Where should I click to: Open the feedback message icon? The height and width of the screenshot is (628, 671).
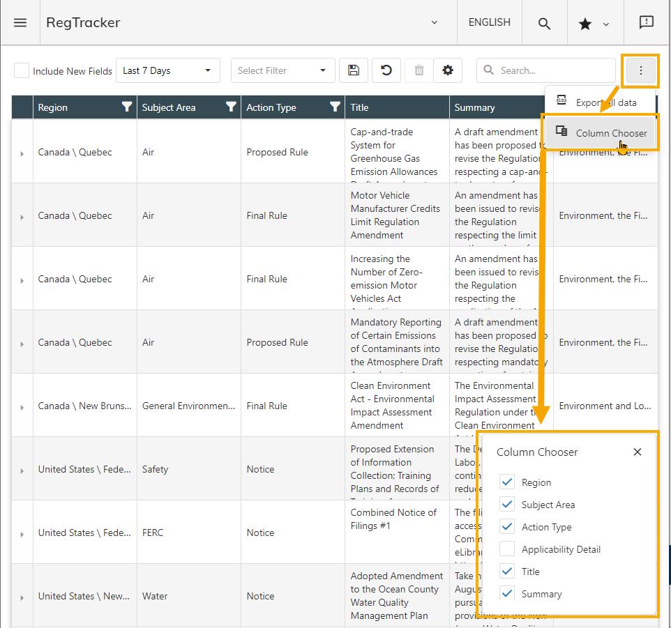[646, 22]
